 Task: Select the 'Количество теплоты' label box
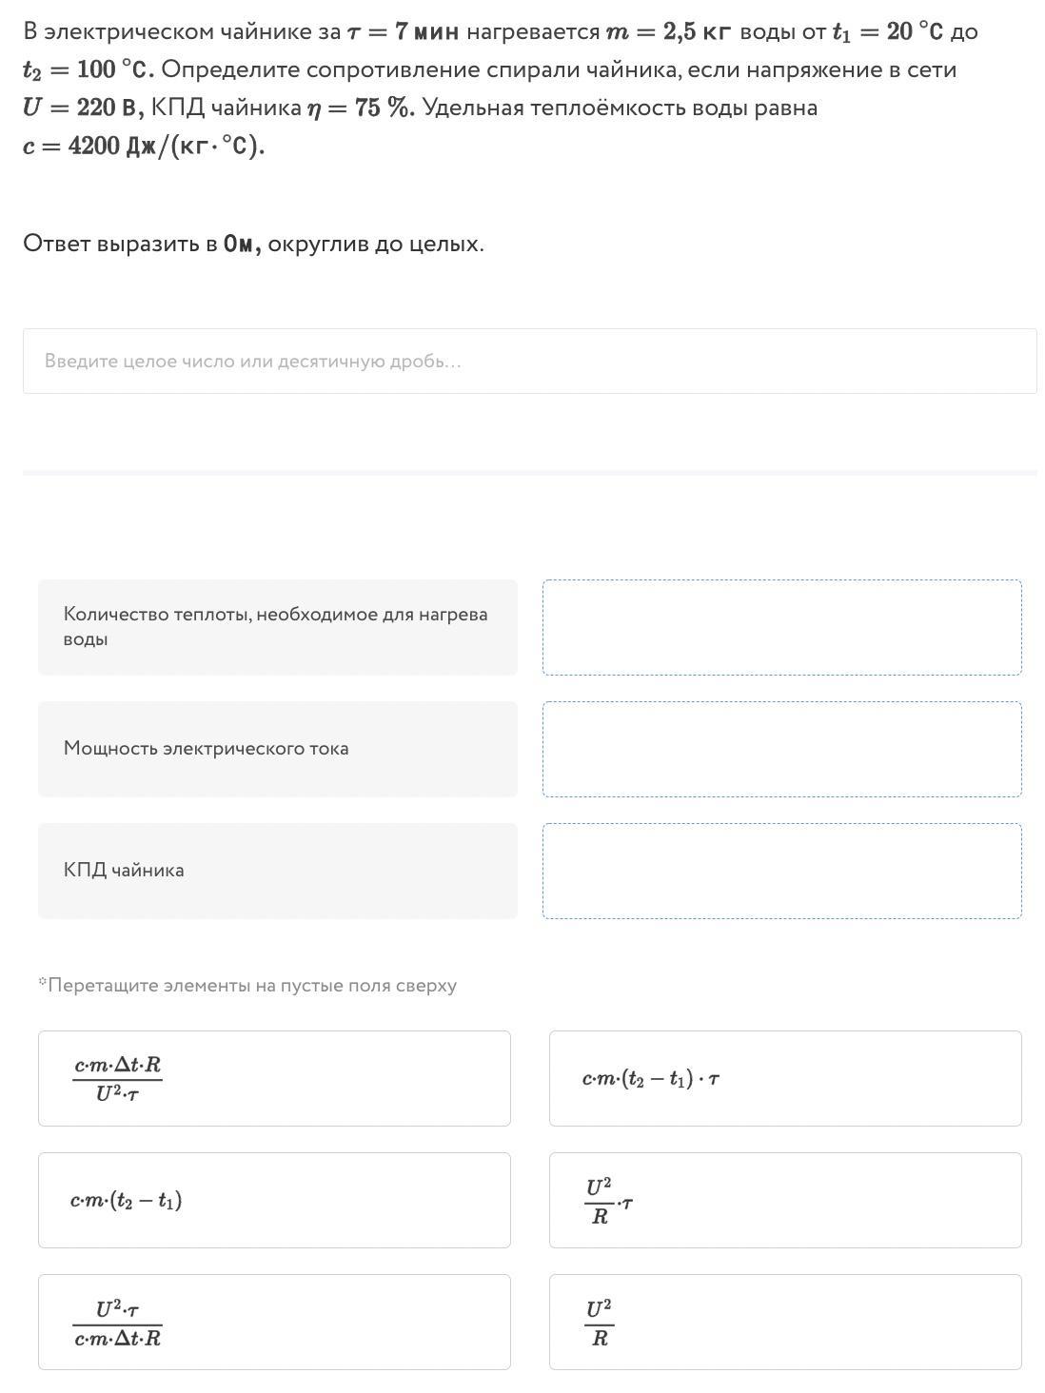277,627
